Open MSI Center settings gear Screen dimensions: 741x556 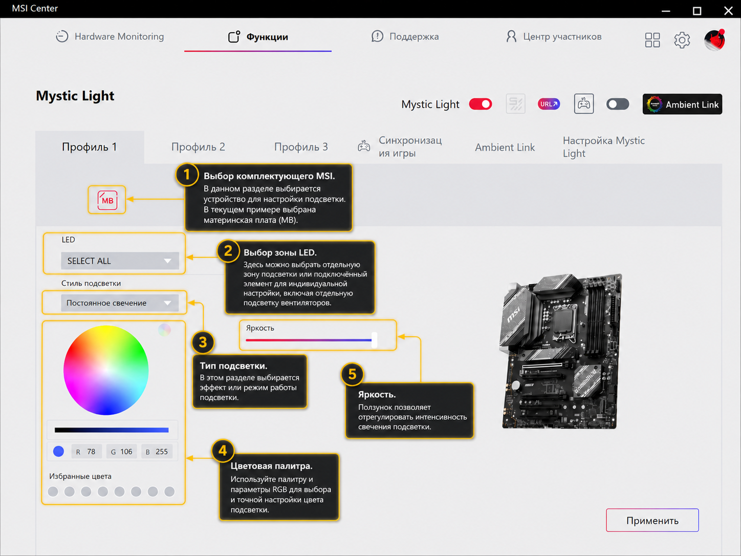pos(682,40)
